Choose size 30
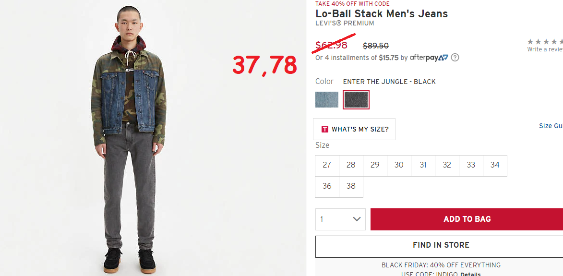 click(399, 166)
